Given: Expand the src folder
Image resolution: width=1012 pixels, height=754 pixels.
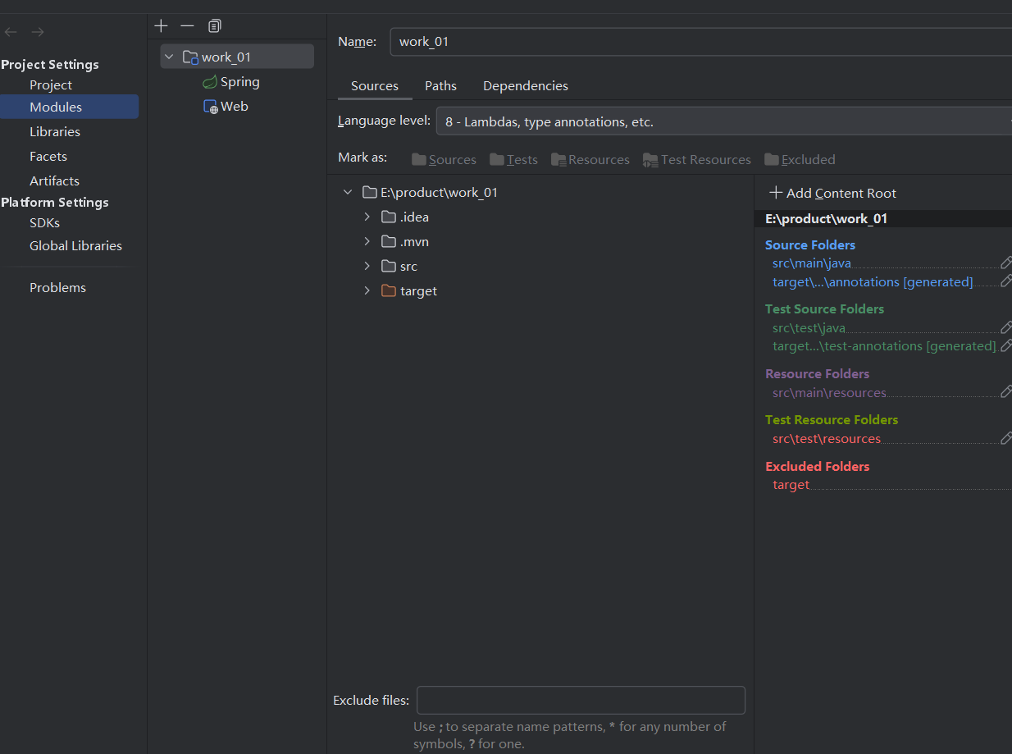Looking at the screenshot, I should [x=366, y=266].
